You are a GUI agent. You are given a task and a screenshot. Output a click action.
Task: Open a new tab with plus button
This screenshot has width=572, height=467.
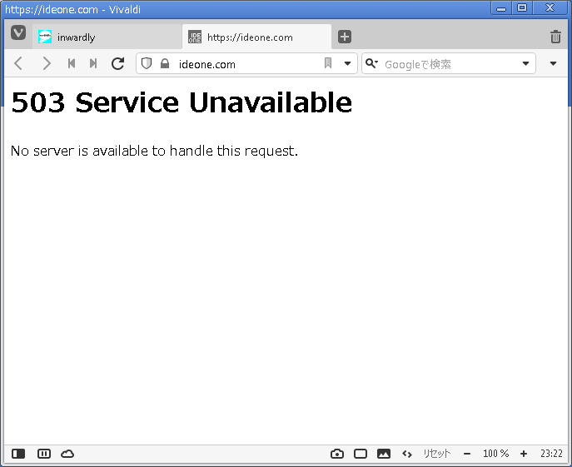(345, 37)
